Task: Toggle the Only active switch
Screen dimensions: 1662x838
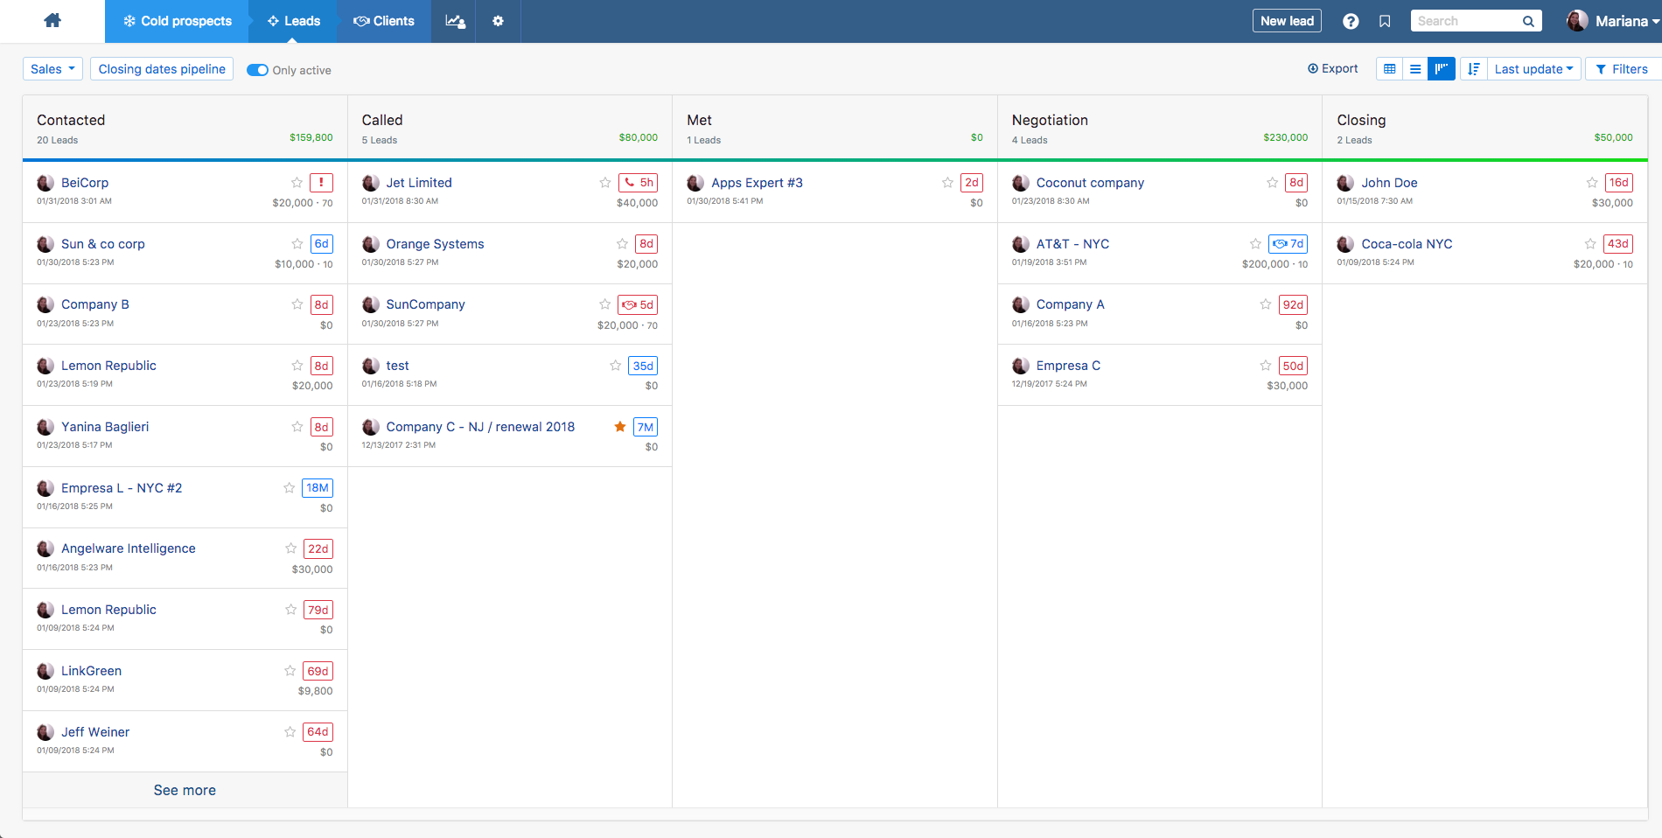Action: tap(257, 70)
